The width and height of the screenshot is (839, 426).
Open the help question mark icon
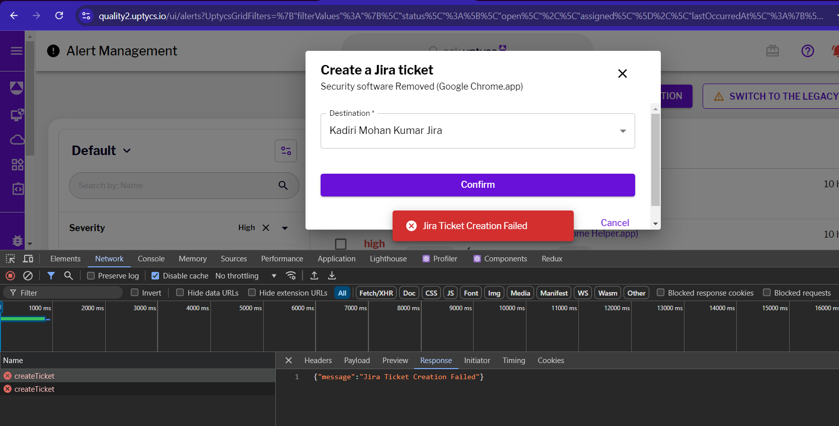click(807, 51)
